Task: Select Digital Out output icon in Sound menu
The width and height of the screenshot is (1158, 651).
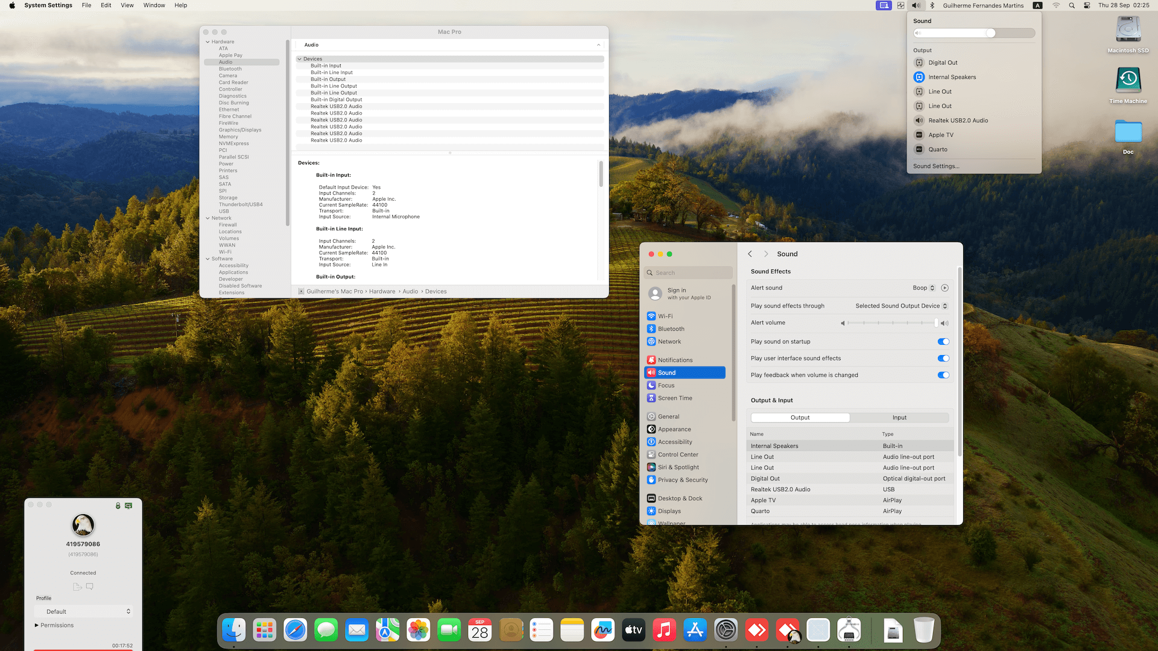Action: (919, 63)
